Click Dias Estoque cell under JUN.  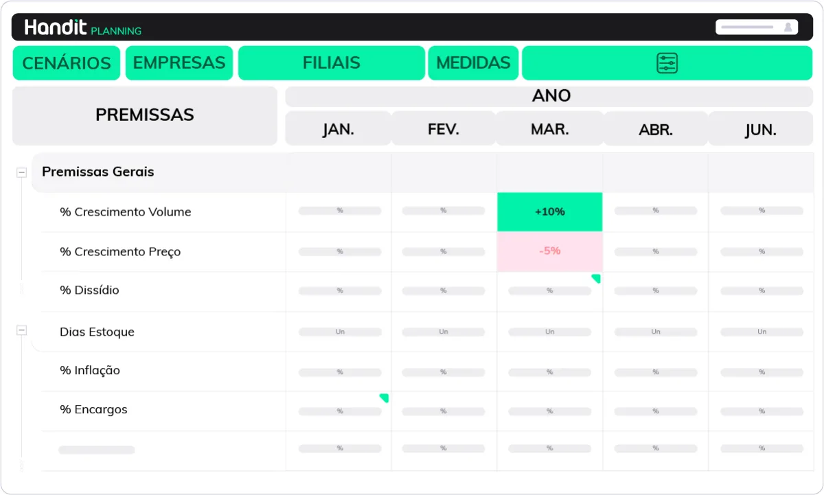click(762, 332)
